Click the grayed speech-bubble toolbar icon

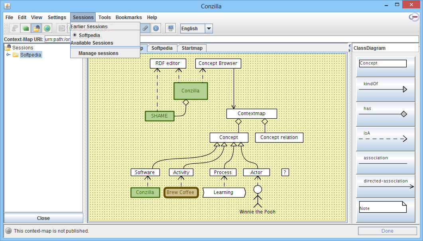15,28
